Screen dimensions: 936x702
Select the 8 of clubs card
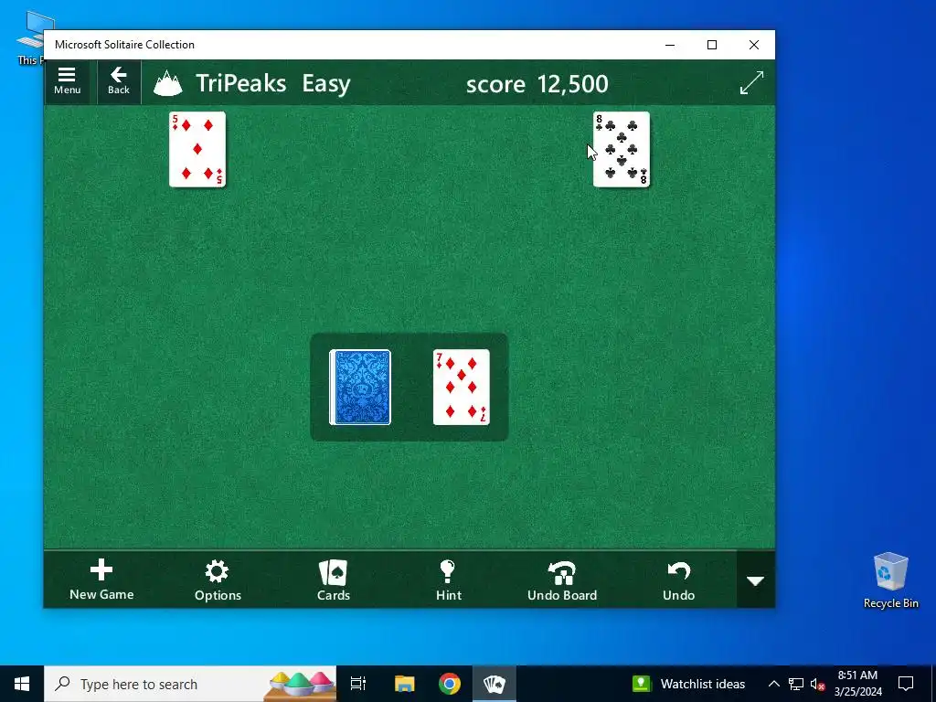(x=622, y=149)
